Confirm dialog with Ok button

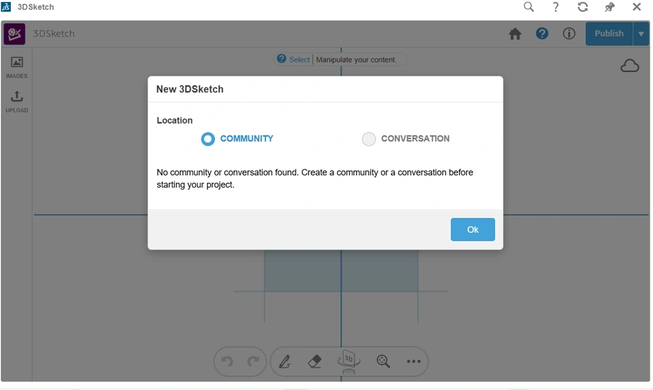[x=473, y=230]
